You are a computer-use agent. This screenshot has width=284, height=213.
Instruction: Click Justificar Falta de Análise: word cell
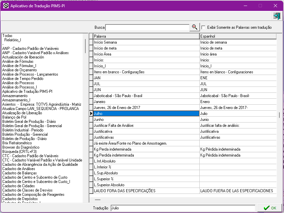(146, 125)
